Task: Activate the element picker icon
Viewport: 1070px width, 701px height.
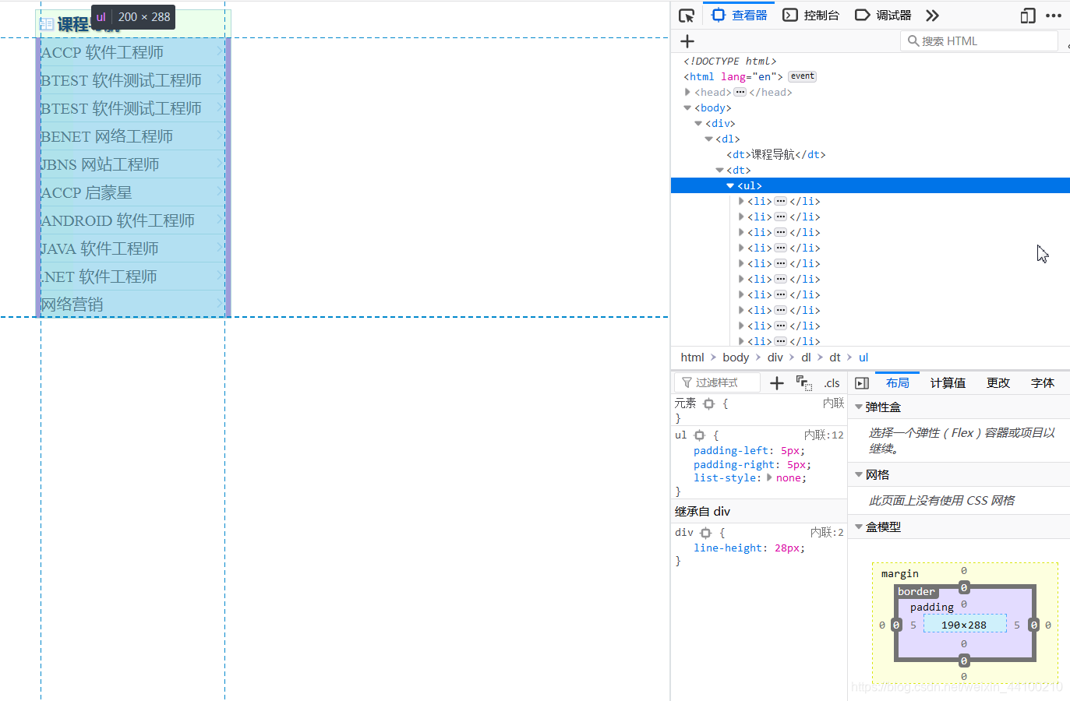Action: (687, 16)
